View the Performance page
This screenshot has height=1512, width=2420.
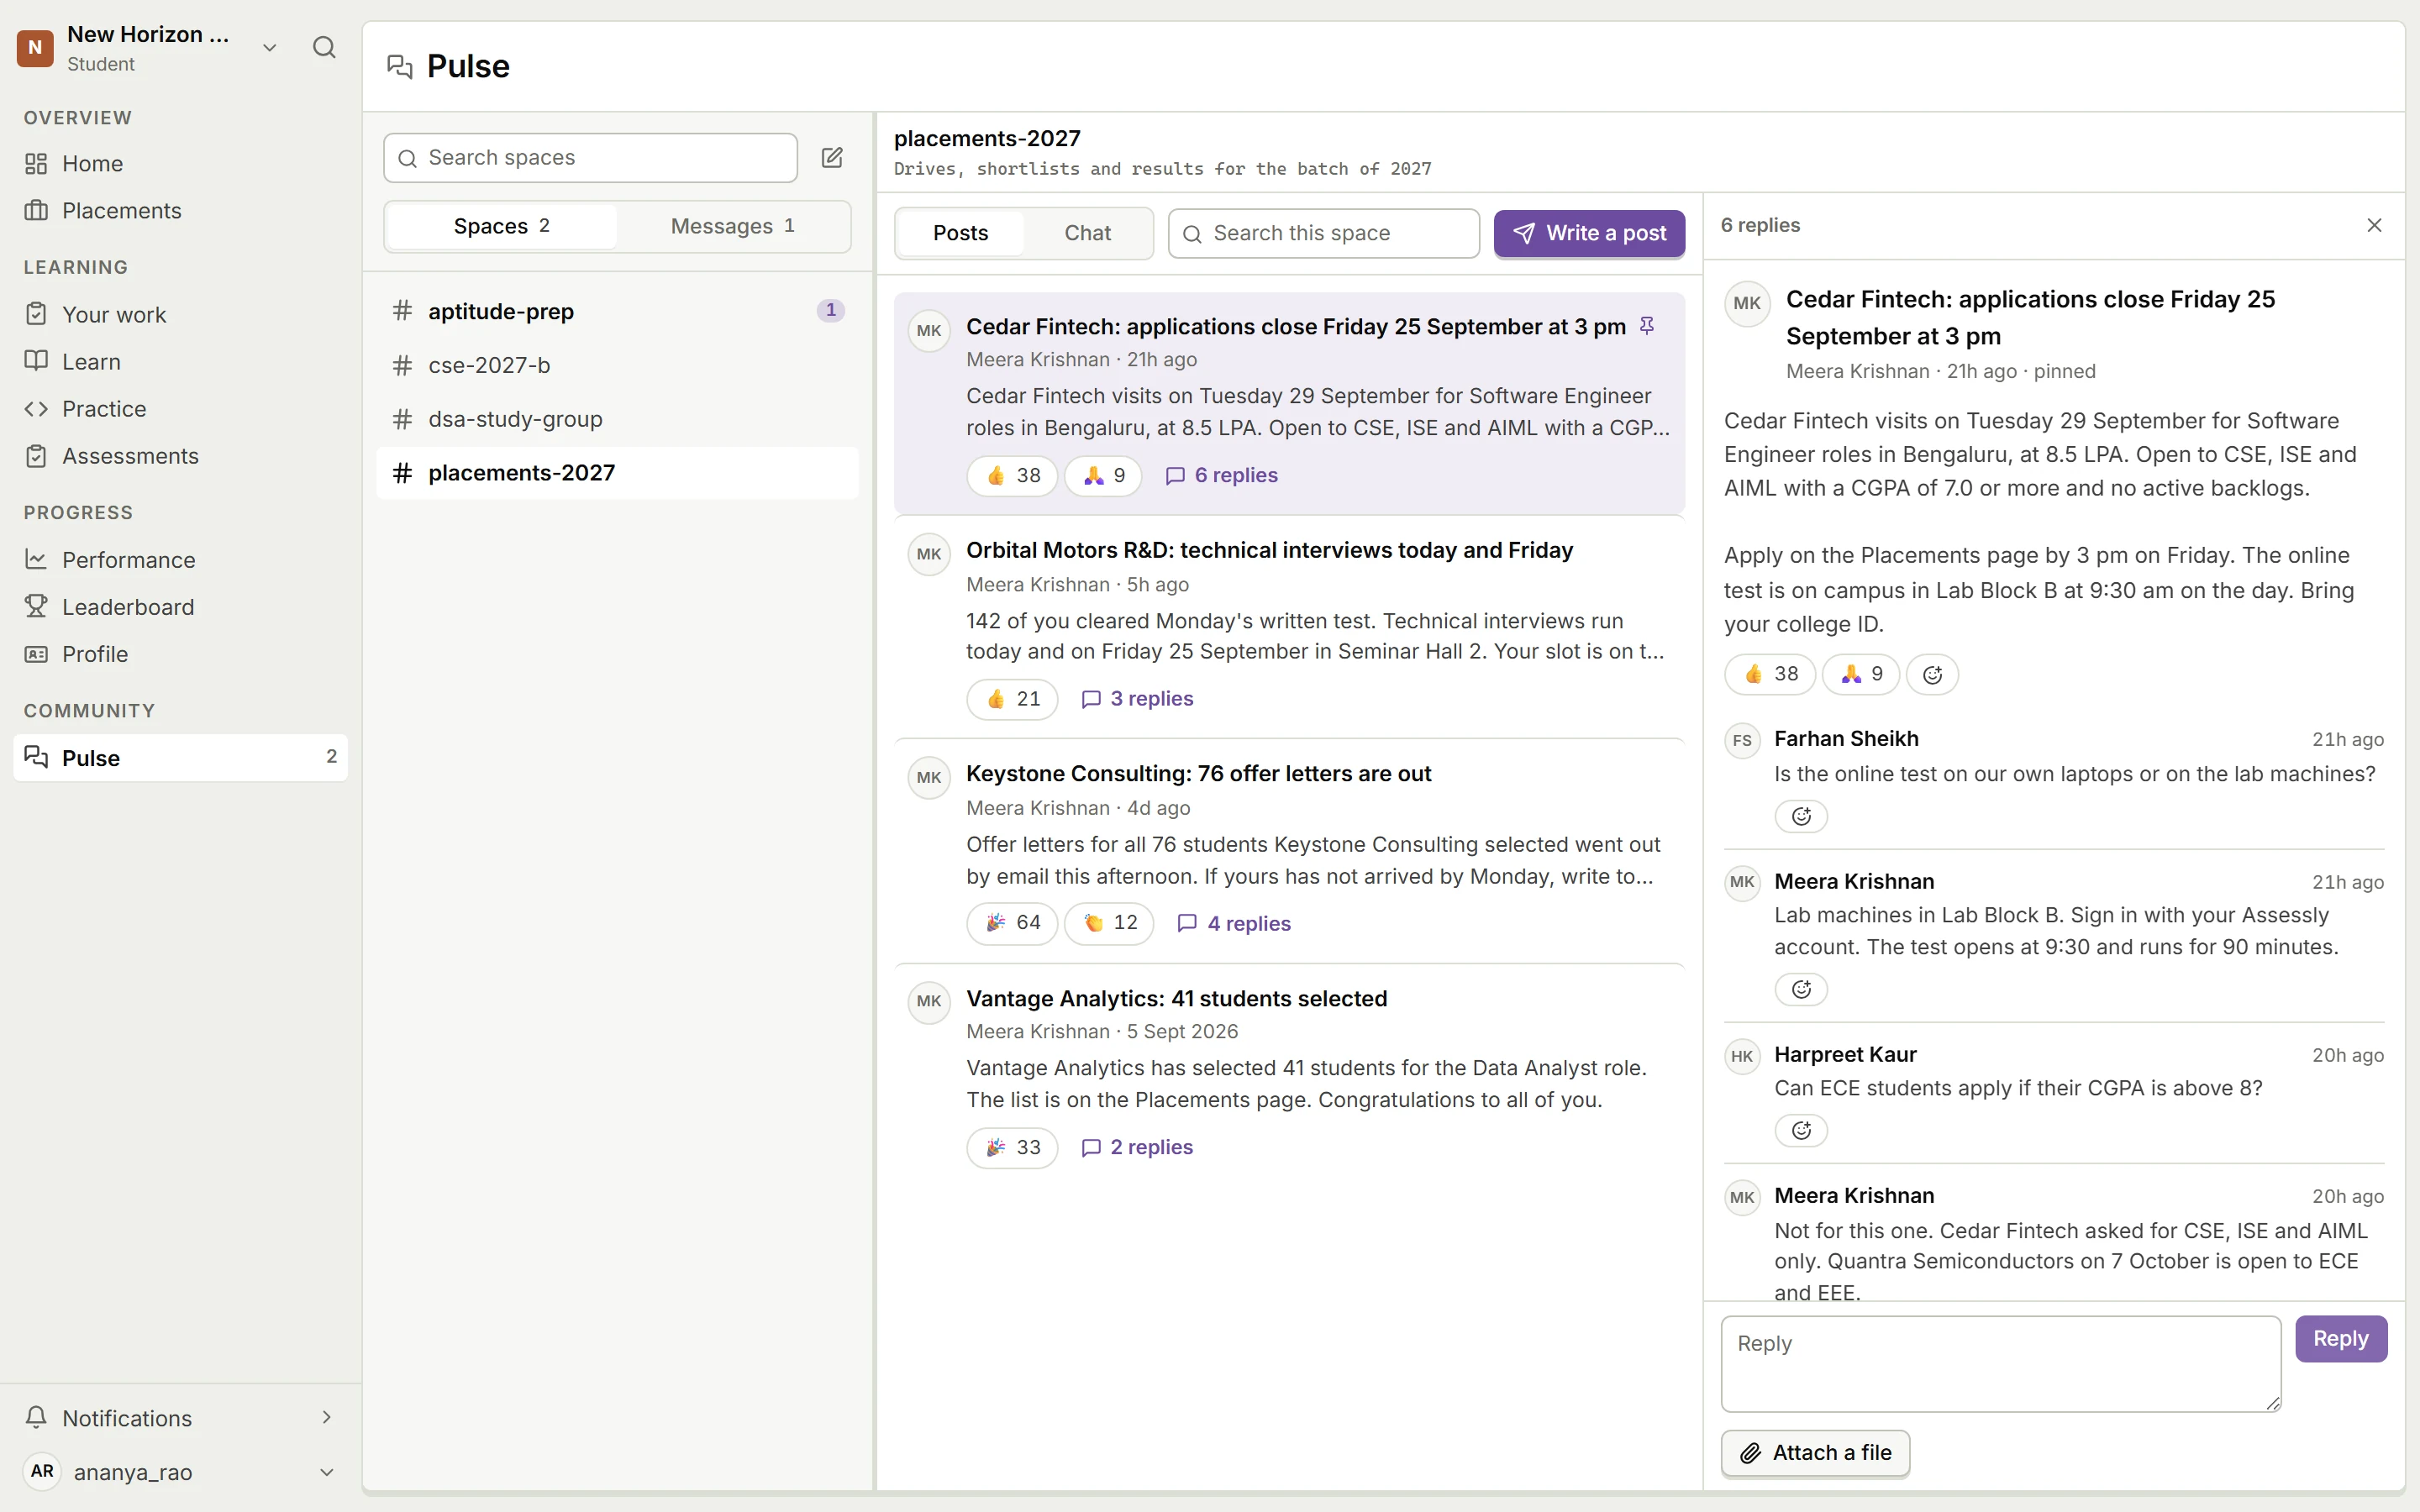pos(180,559)
